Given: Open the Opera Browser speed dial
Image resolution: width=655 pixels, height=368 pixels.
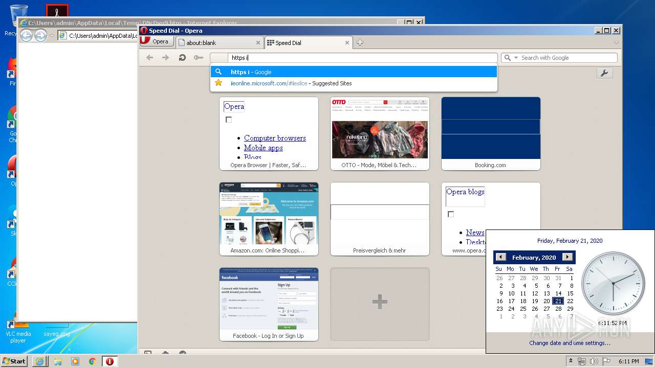Looking at the screenshot, I should click(269, 133).
